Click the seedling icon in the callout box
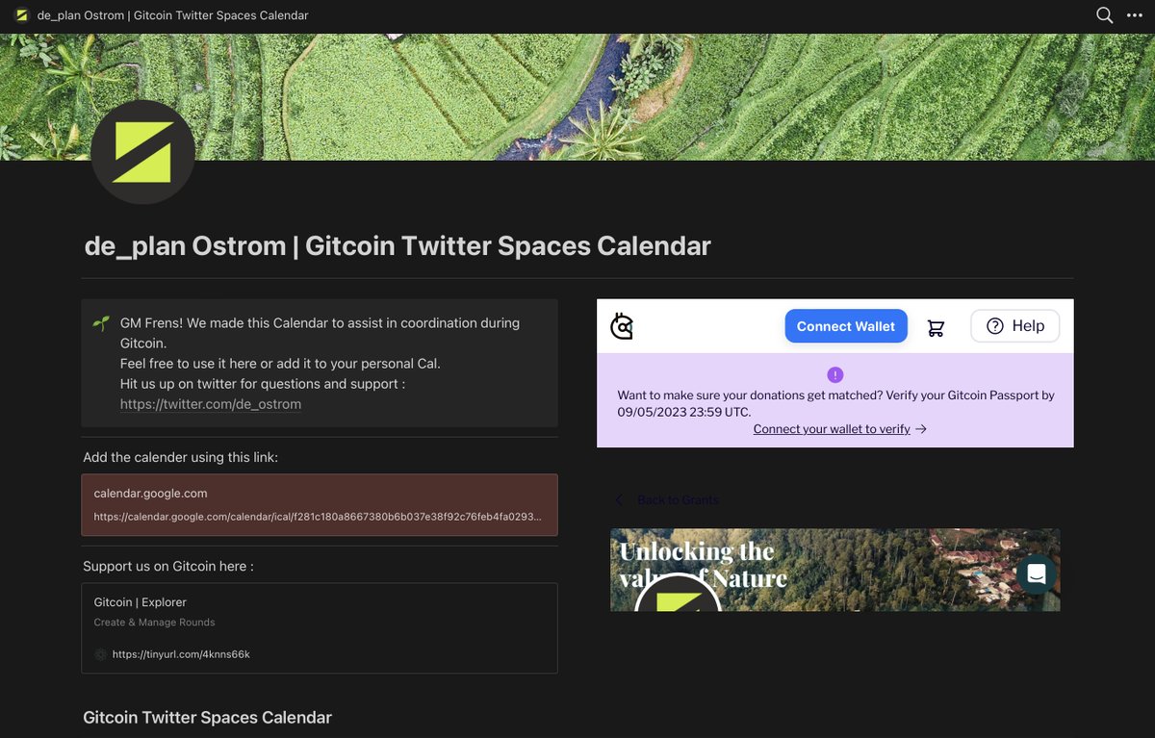Image resolution: width=1155 pixels, height=738 pixels. (100, 322)
